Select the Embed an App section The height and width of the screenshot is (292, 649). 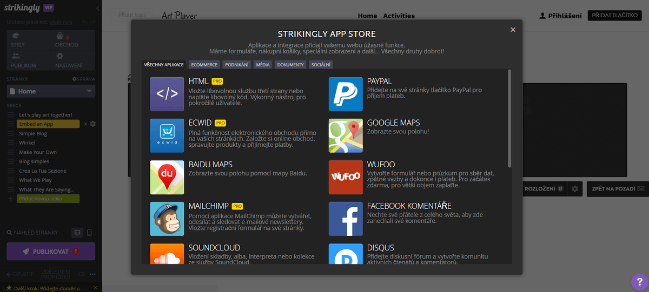[x=48, y=124]
